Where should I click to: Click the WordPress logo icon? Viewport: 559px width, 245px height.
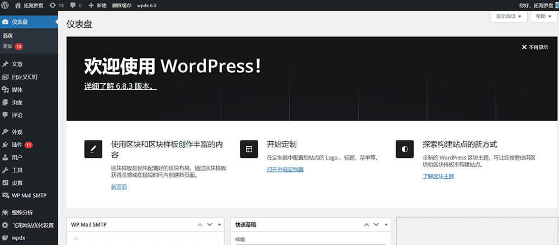click(x=5, y=5)
